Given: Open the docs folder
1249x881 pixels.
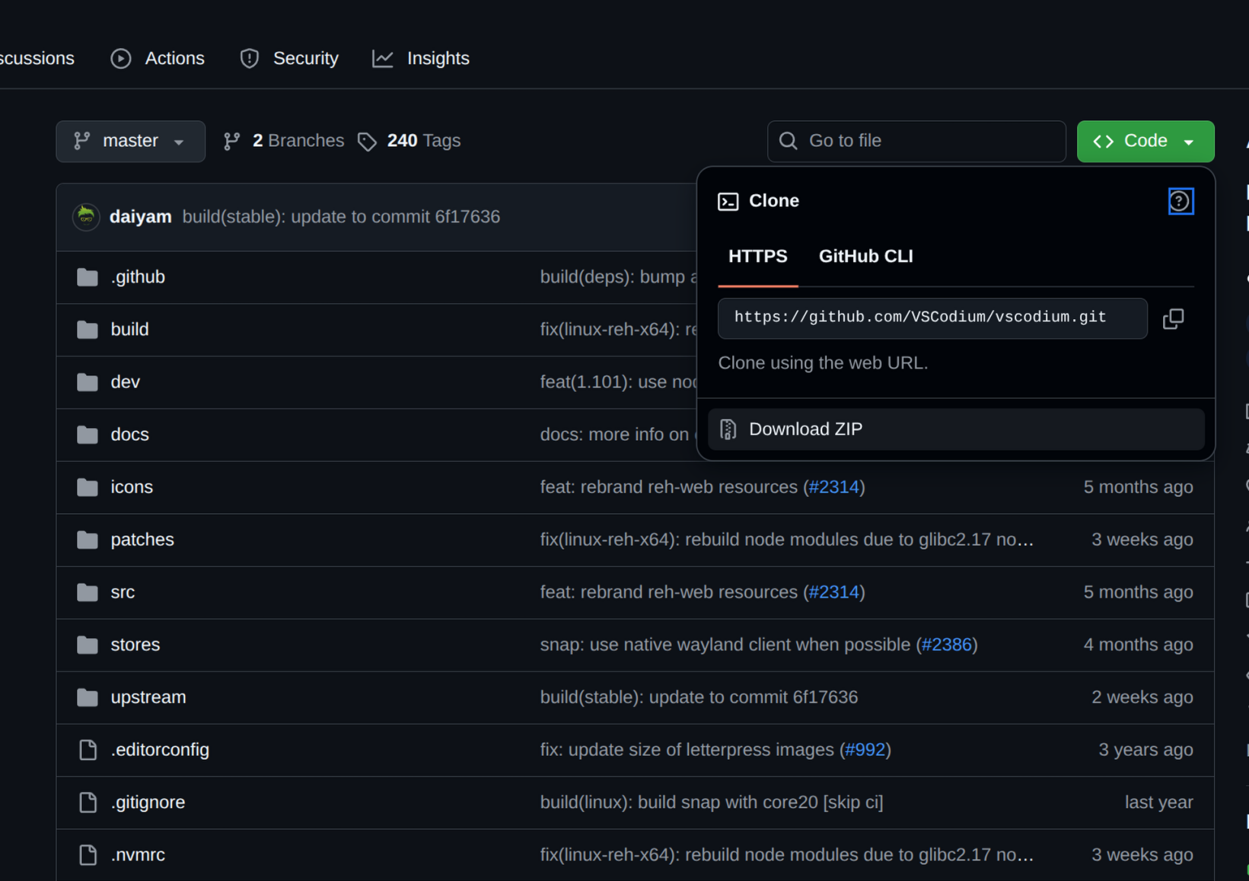Looking at the screenshot, I should click(x=129, y=435).
